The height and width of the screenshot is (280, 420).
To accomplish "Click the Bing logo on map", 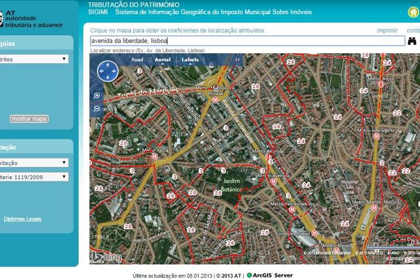I will (106, 257).
